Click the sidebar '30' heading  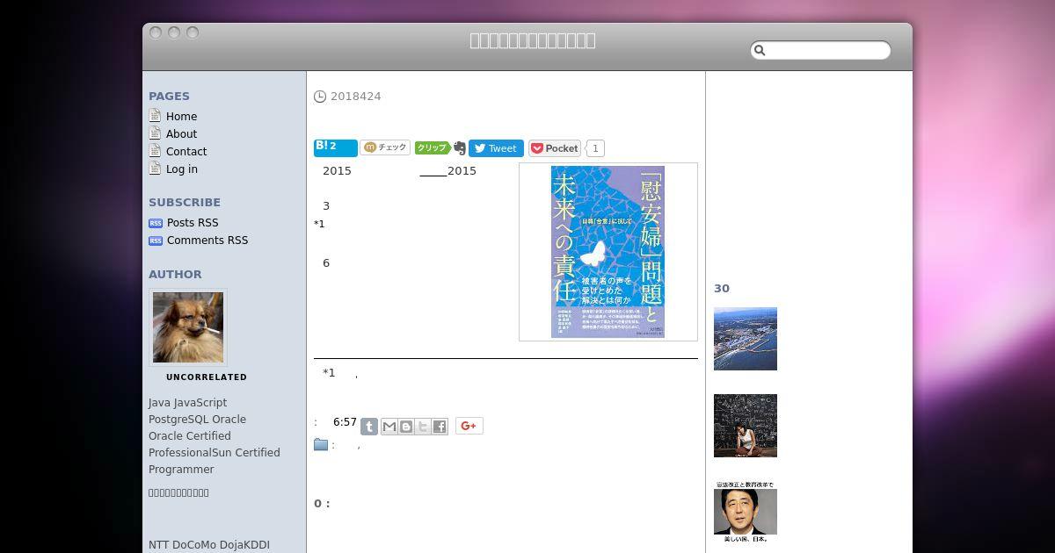pyautogui.click(x=722, y=288)
